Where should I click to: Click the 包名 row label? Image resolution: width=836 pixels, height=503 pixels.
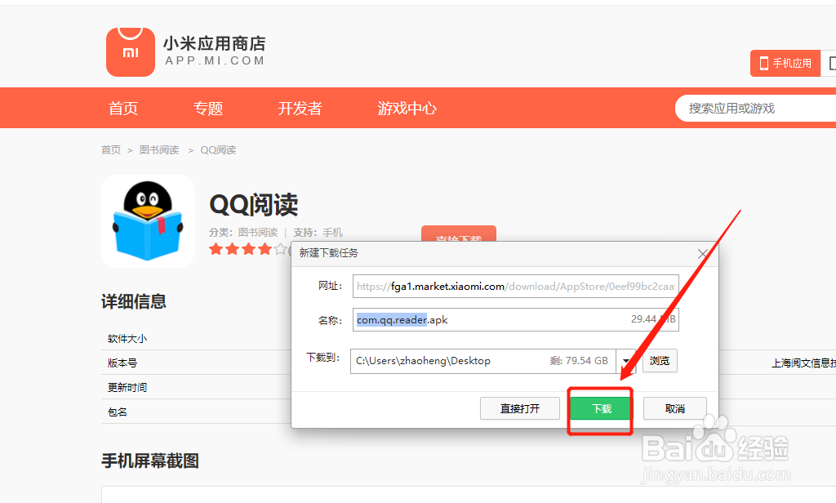coord(118,412)
